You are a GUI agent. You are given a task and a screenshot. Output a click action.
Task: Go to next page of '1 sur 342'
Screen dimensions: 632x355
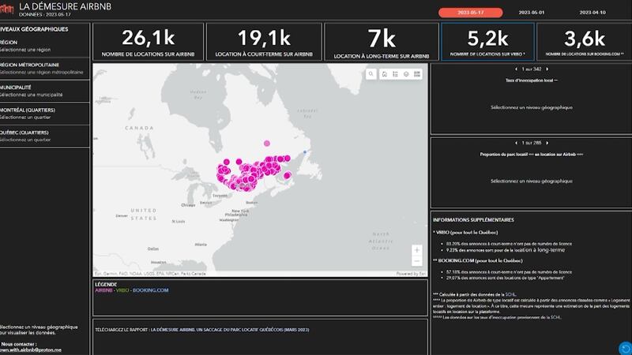pyautogui.click(x=546, y=69)
